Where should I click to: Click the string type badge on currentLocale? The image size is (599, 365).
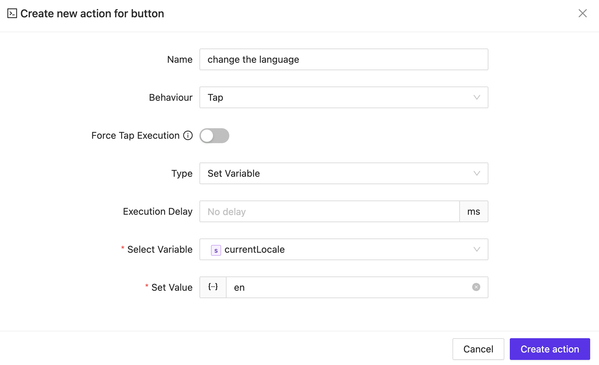pyautogui.click(x=216, y=250)
